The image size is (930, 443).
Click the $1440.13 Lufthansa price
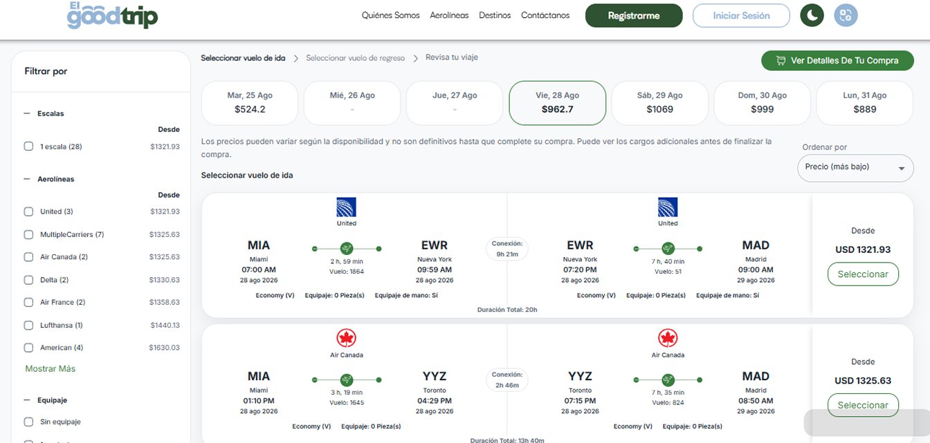[165, 325]
